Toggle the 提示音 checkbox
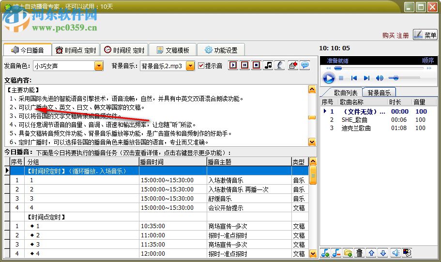This screenshot has height=262, width=441. click(x=201, y=66)
